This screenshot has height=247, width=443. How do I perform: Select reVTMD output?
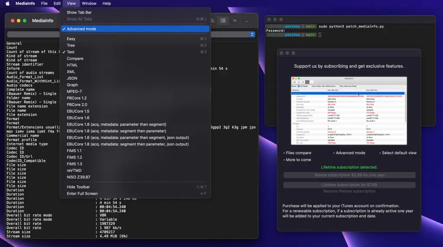tap(135, 170)
